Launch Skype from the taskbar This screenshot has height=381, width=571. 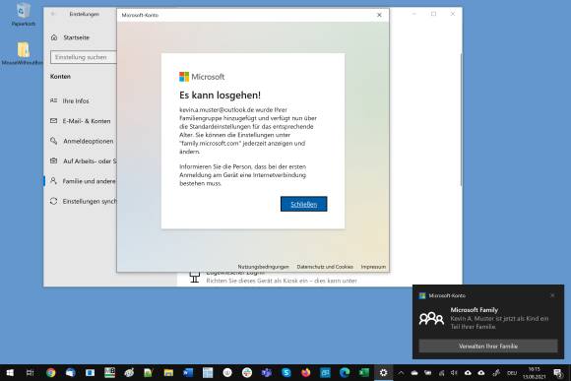pyautogui.click(x=286, y=372)
